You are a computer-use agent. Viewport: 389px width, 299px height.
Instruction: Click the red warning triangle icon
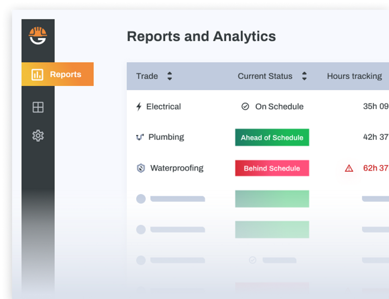[349, 168]
